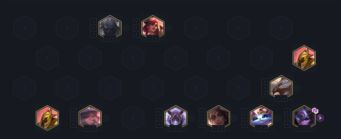341x139 pixels.
Task: Decrease star level under Yuumi
Action: (258, 128)
